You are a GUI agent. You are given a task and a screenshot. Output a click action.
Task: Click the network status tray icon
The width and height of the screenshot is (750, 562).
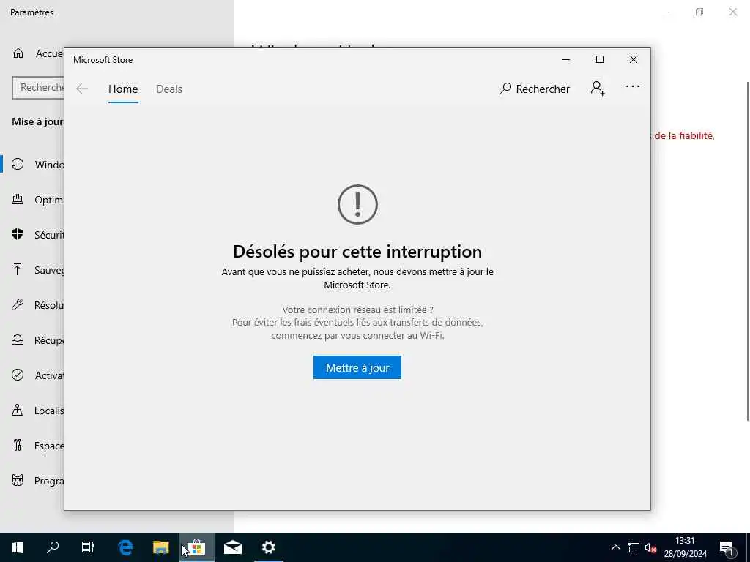(x=634, y=547)
